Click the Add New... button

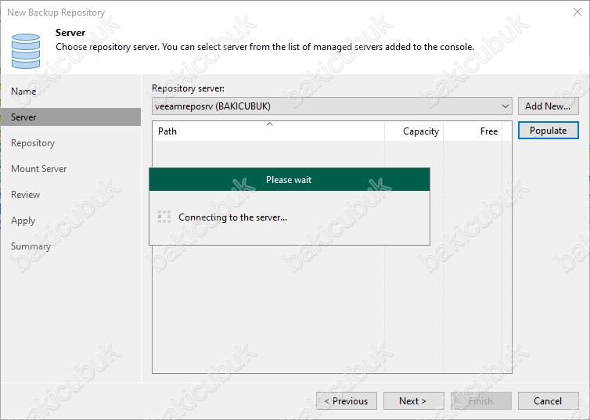[x=549, y=106]
